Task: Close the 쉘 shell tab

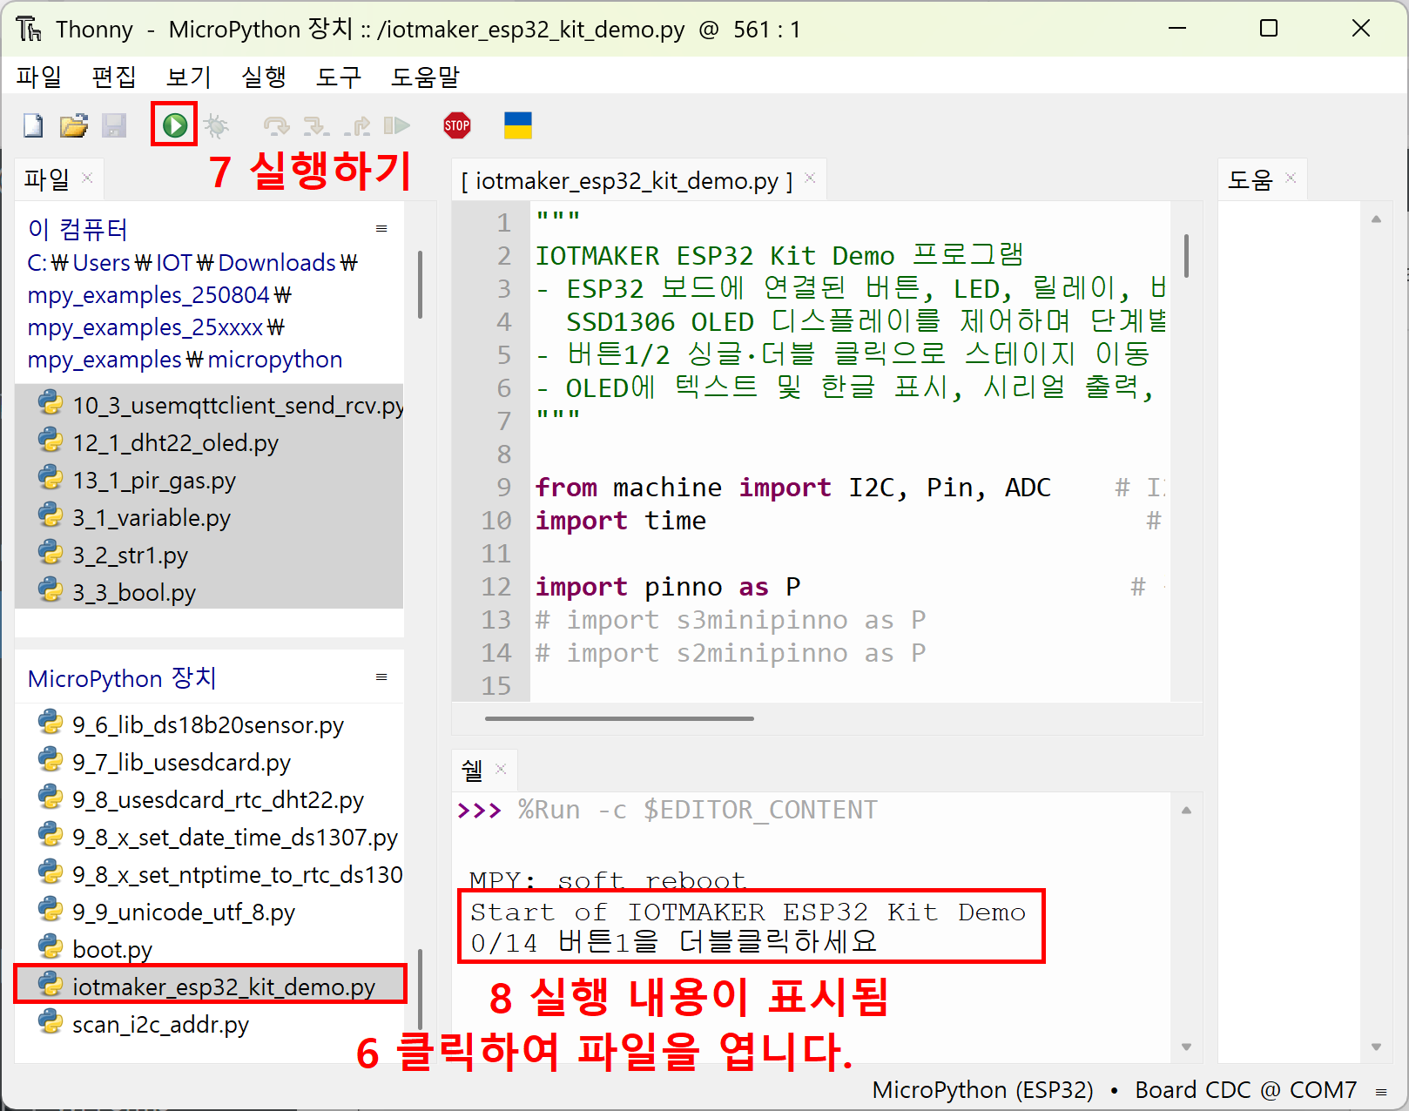Action: pos(501,769)
